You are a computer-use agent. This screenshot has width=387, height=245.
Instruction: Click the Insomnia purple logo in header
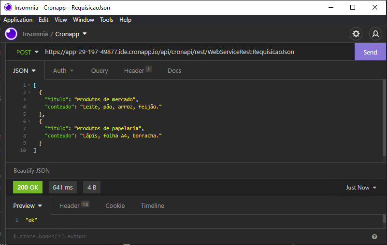pyautogui.click(x=11, y=34)
